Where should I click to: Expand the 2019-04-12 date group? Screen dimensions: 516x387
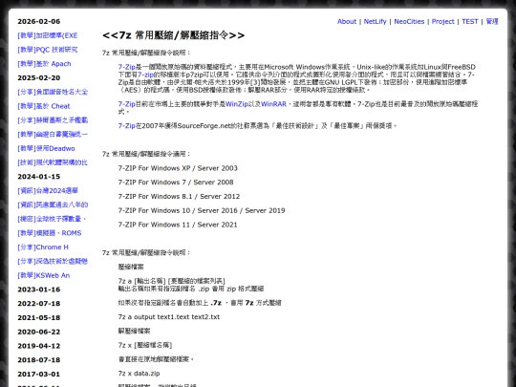[x=39, y=346]
